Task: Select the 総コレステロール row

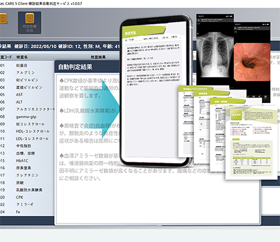Action: [27, 124]
